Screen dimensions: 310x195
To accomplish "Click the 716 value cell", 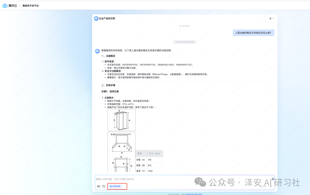I will [x=155, y=160].
